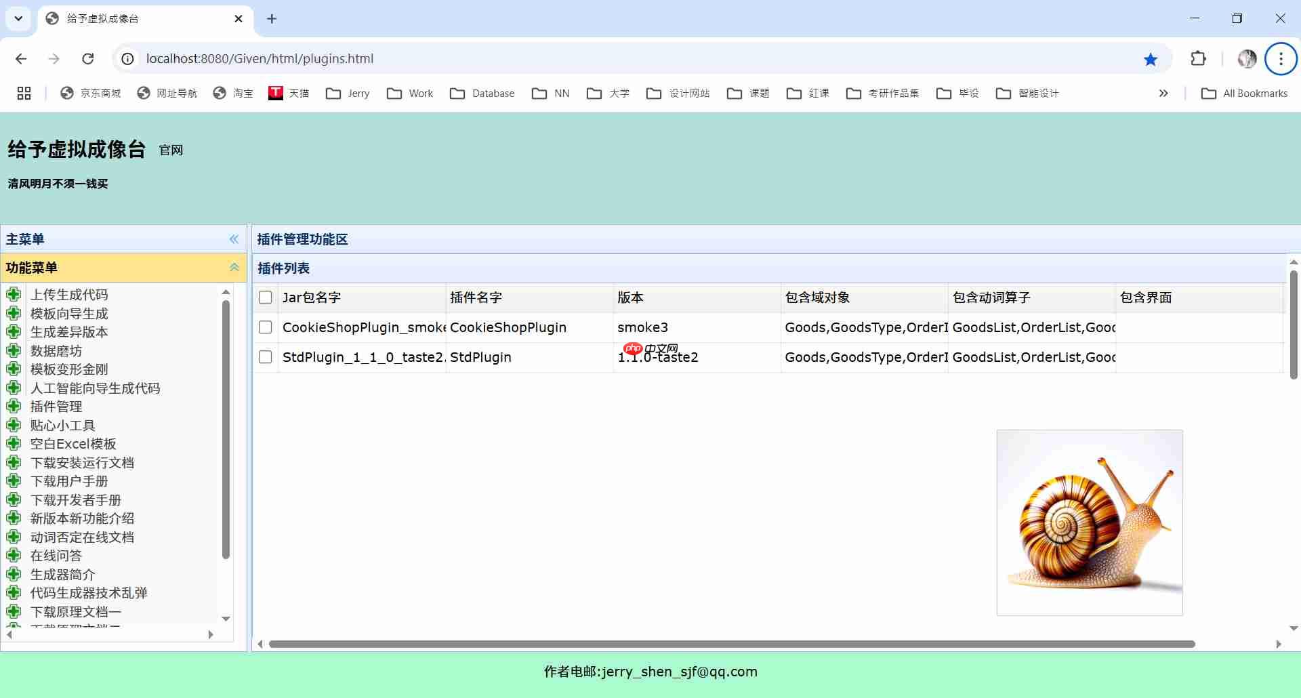Open All Bookmarks menu
The height and width of the screenshot is (698, 1301).
(x=1244, y=93)
